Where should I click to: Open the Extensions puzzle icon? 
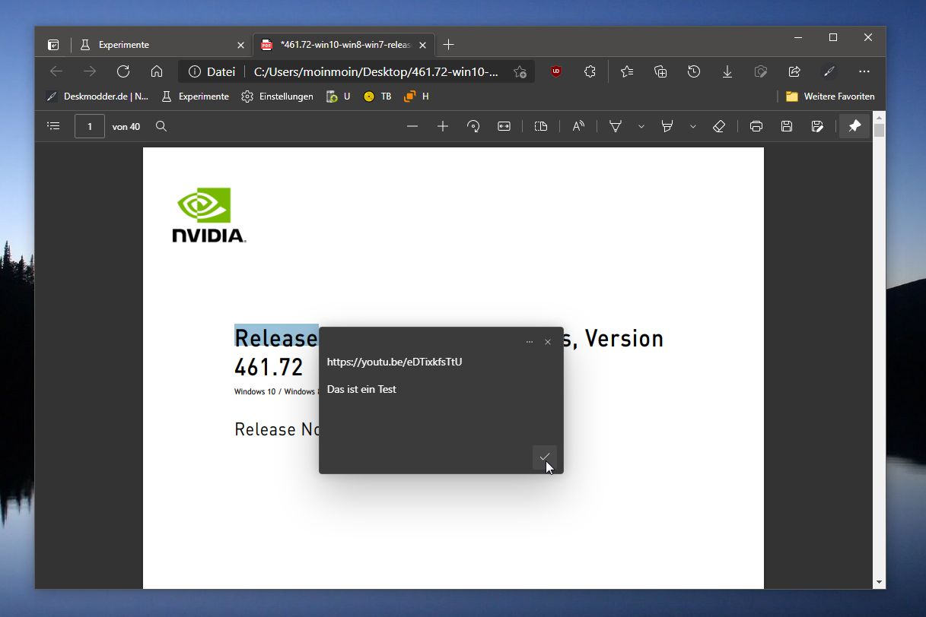pos(590,71)
